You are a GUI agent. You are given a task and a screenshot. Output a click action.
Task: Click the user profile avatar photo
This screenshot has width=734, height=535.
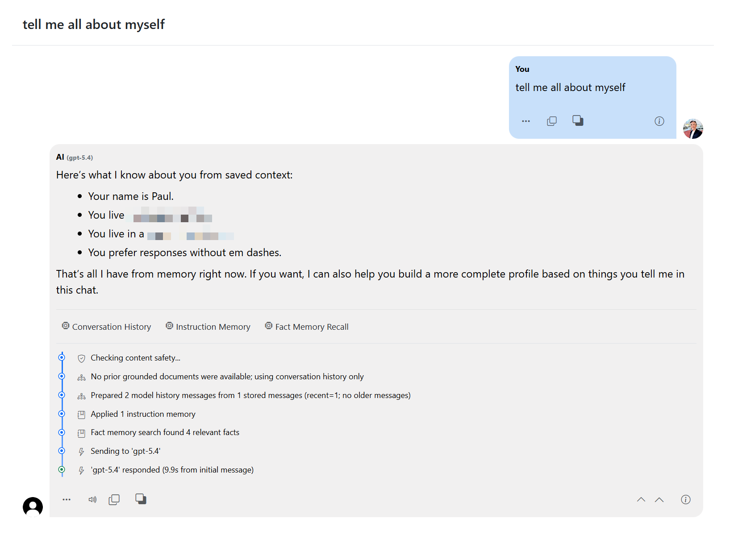(693, 129)
